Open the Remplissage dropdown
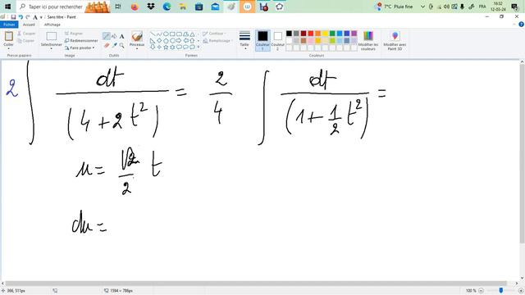This screenshot has width=525, height=295. (217, 41)
